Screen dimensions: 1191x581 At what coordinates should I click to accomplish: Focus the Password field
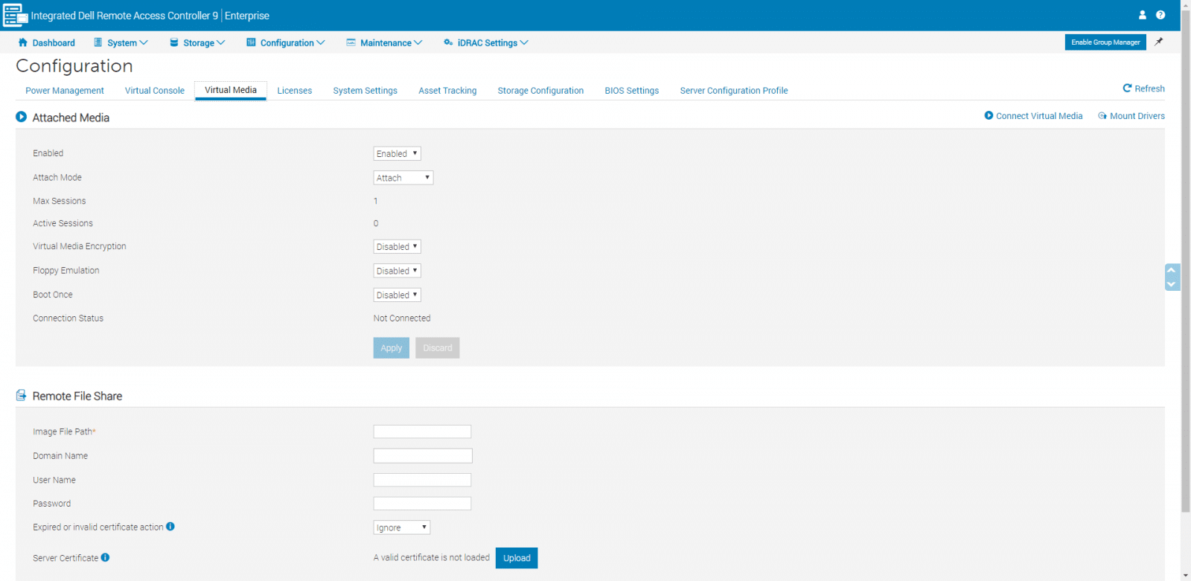(422, 504)
